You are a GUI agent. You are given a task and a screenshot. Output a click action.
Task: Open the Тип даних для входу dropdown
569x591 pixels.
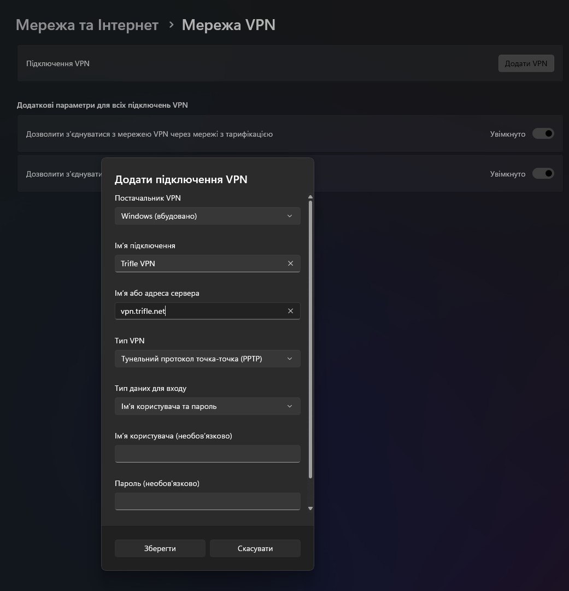tap(208, 406)
